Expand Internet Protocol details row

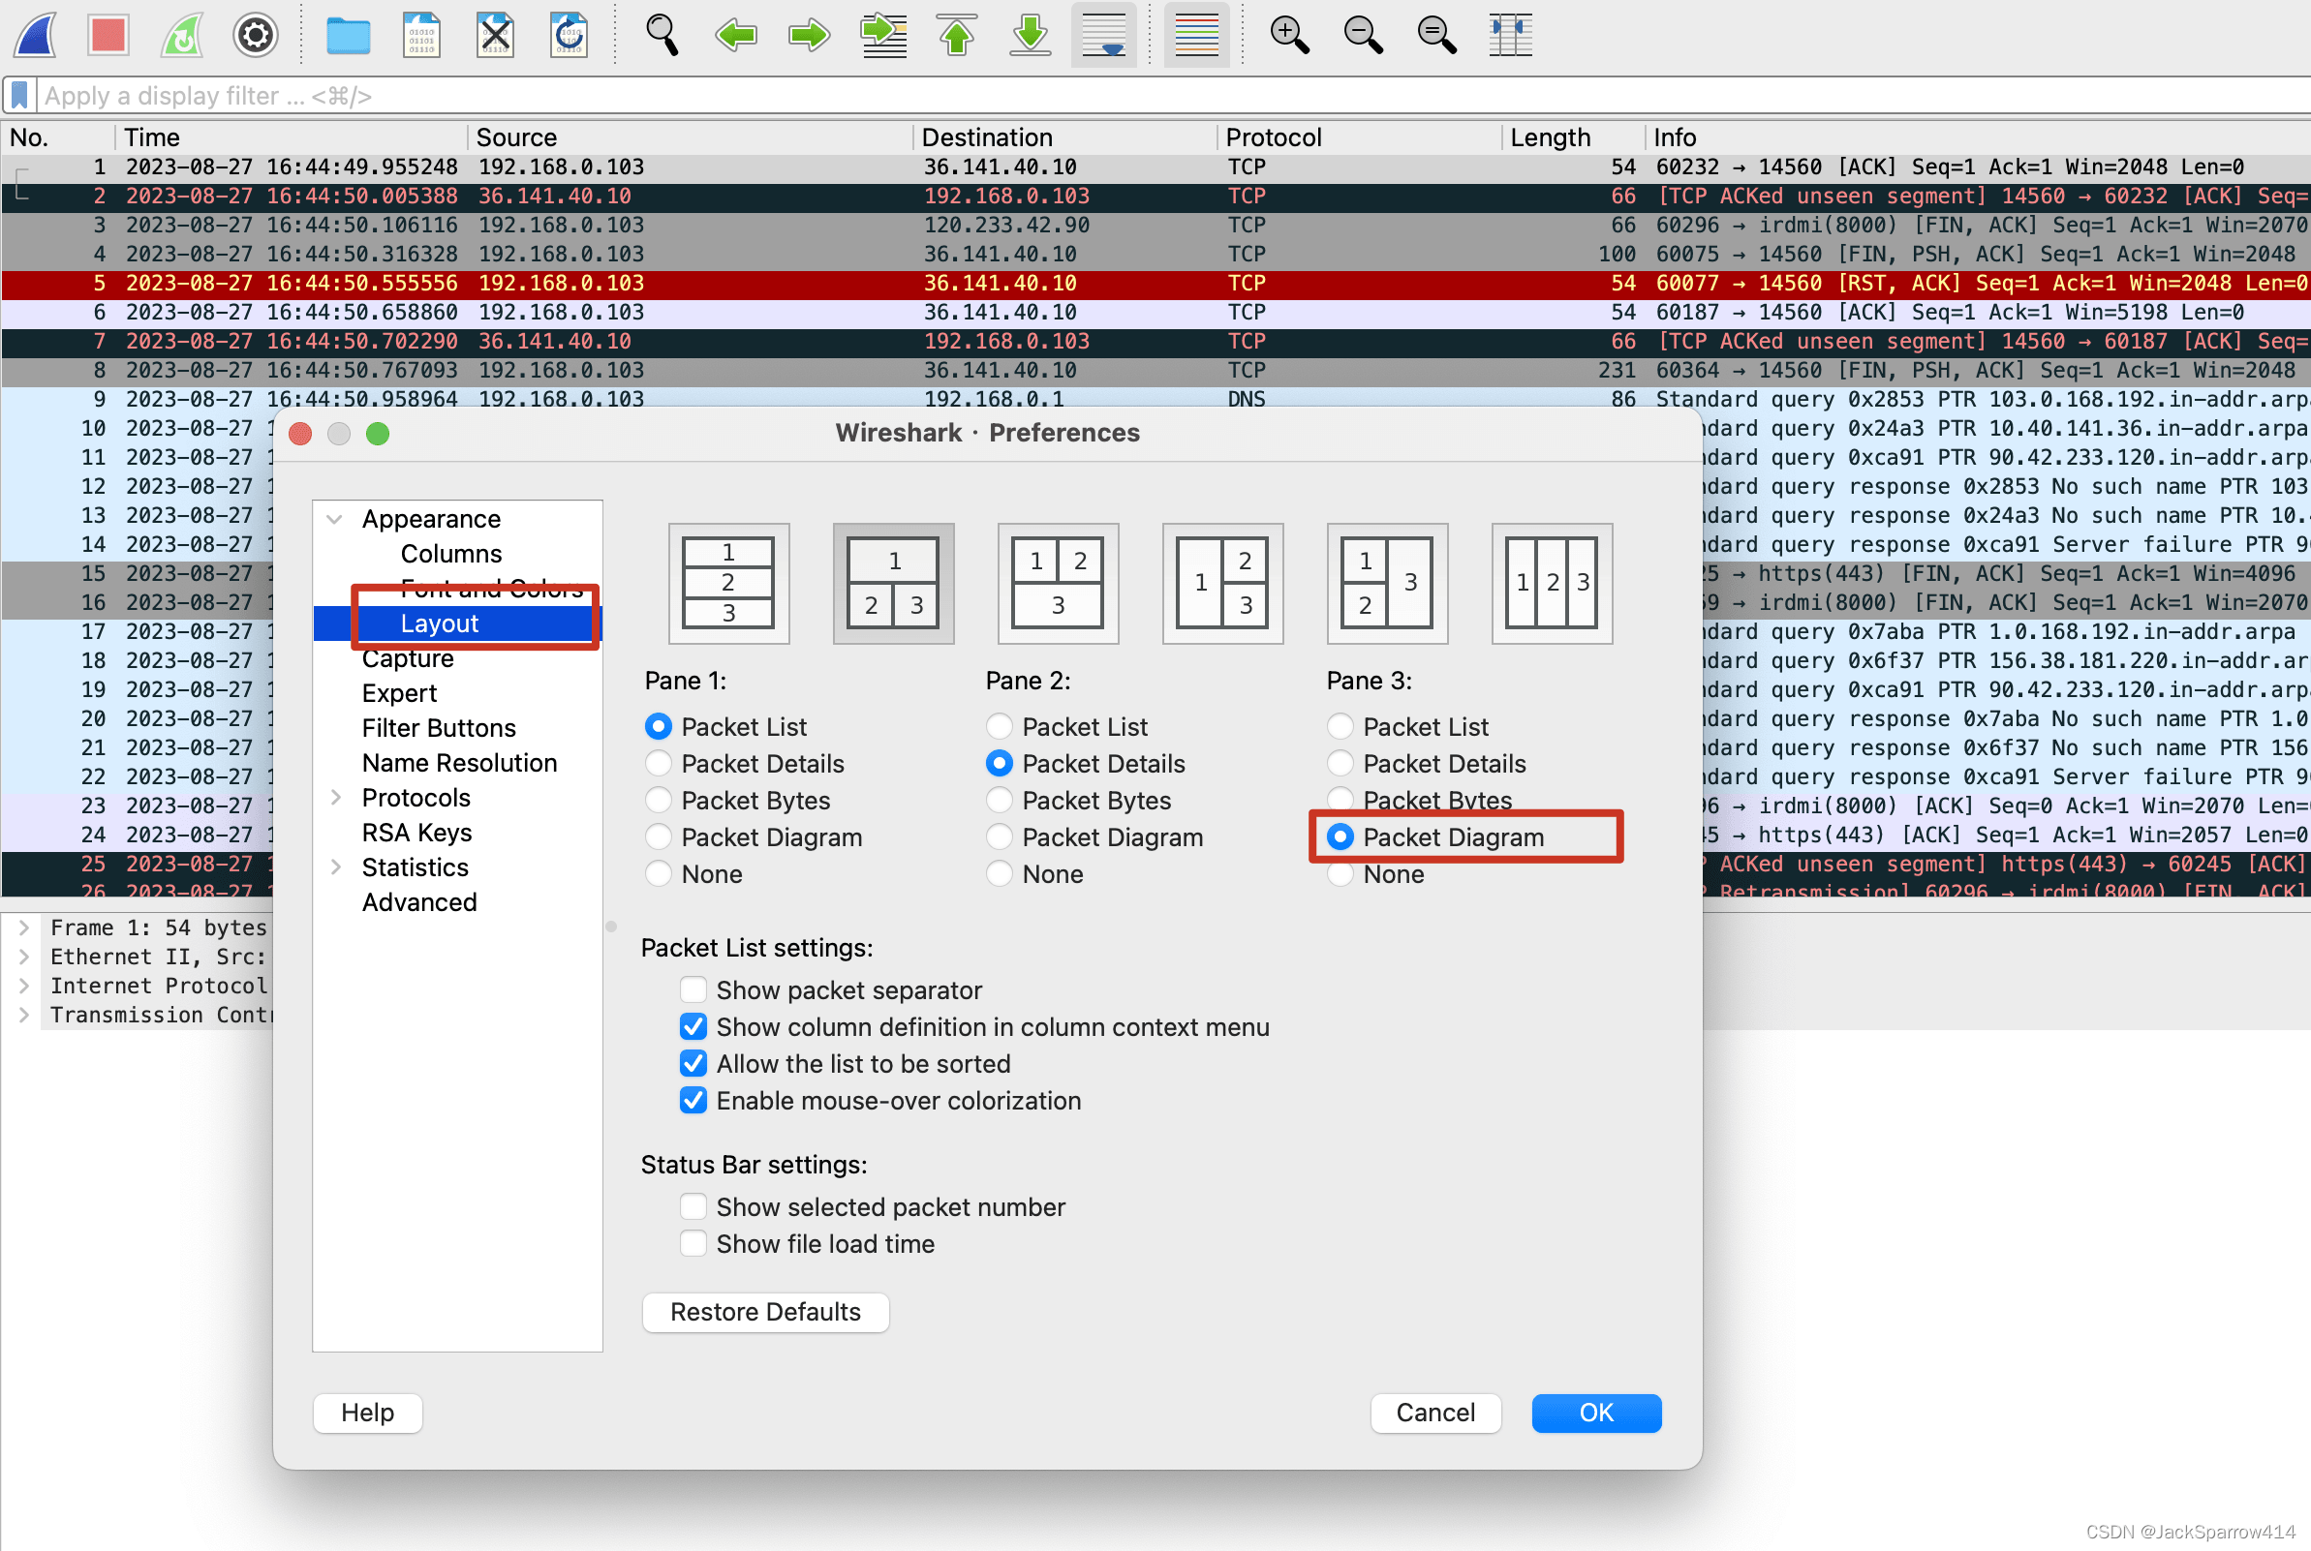click(25, 987)
